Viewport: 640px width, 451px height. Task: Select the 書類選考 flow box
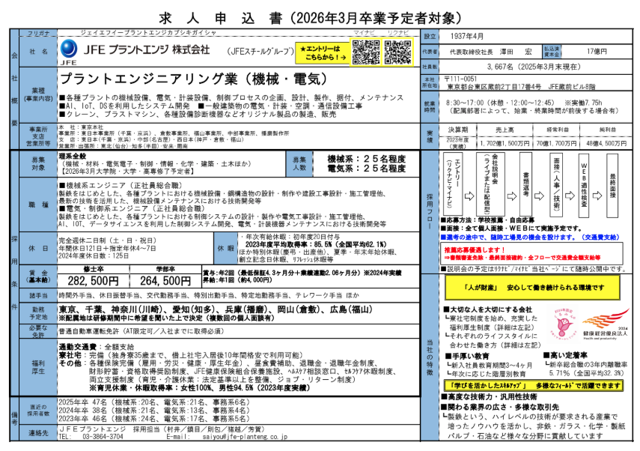pos(525,184)
